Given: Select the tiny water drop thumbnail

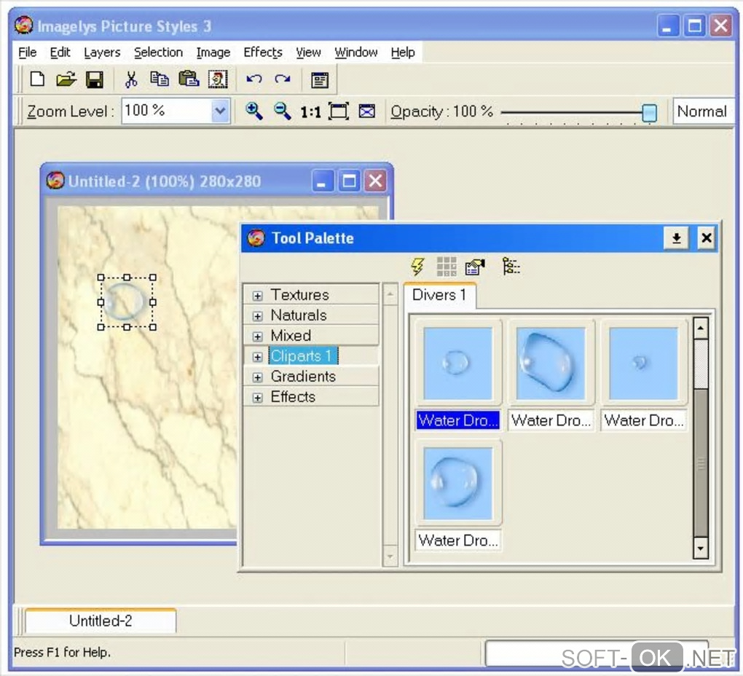Looking at the screenshot, I should coord(643,363).
